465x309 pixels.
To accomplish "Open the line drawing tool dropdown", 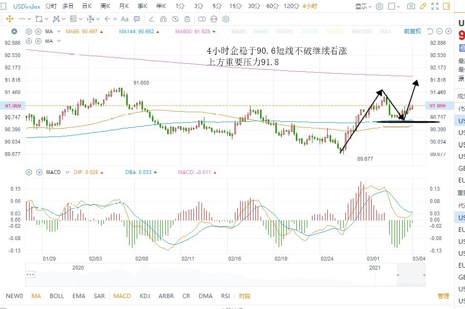I will click(x=30, y=19).
